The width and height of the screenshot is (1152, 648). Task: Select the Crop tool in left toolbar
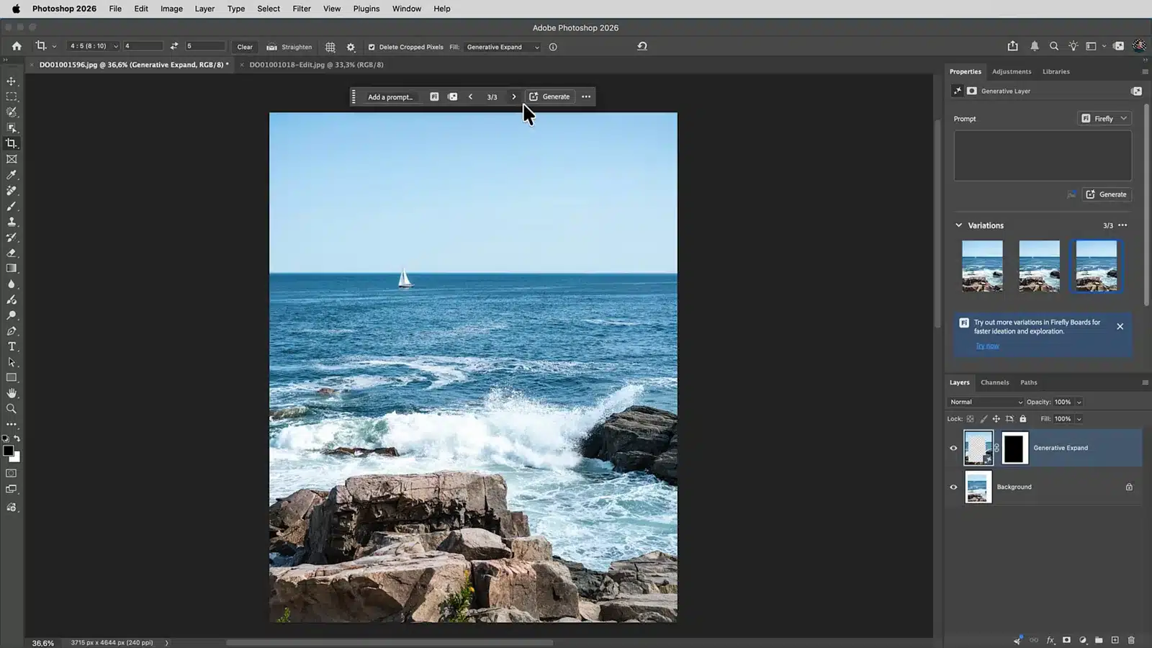click(x=12, y=143)
